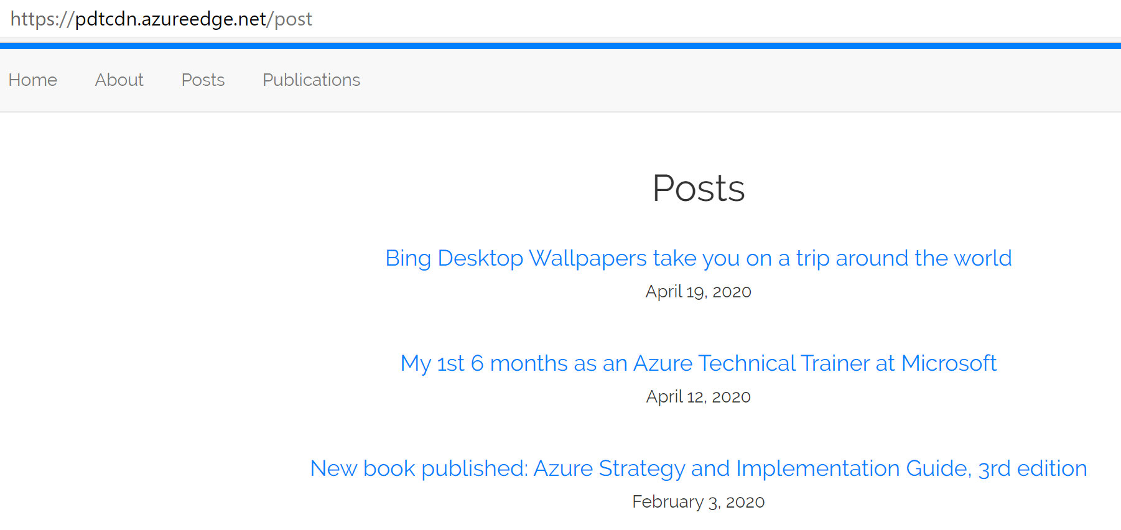1121x530 pixels.
Task: Click empty space in the gray navigation bar
Action: pyautogui.click(x=747, y=81)
